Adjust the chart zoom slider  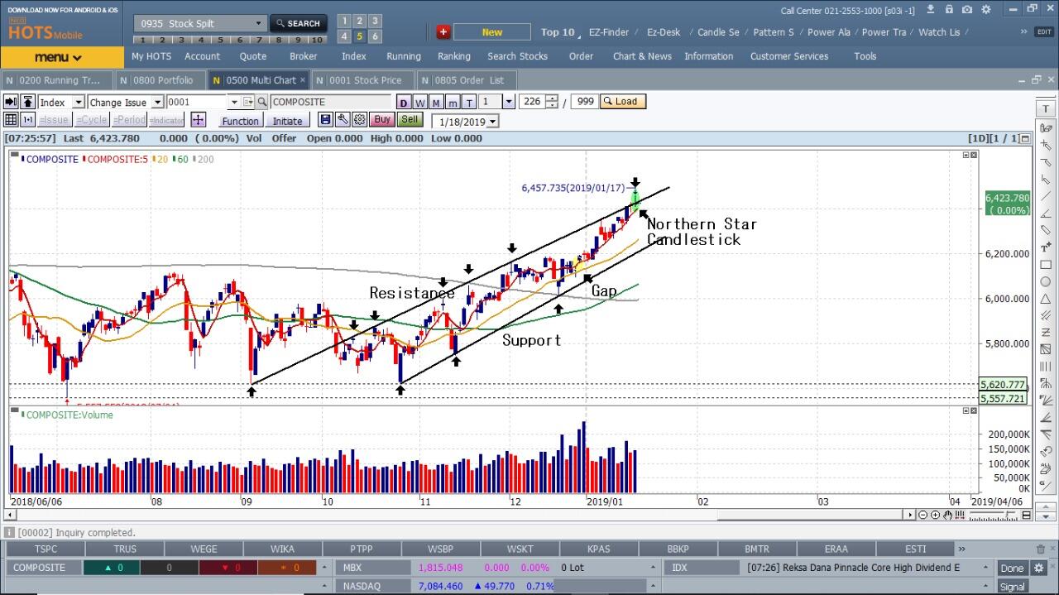click(x=994, y=515)
